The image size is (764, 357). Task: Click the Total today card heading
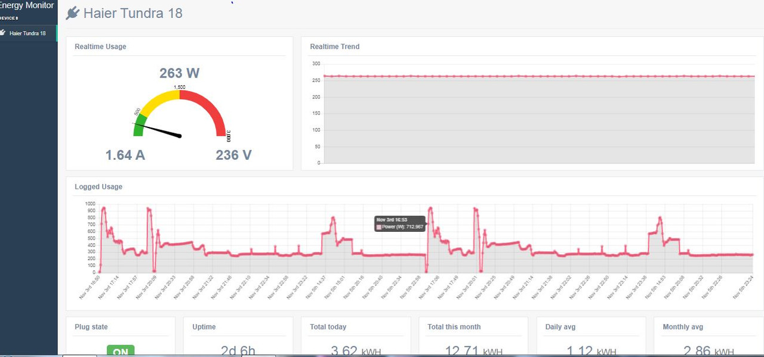[x=328, y=327]
